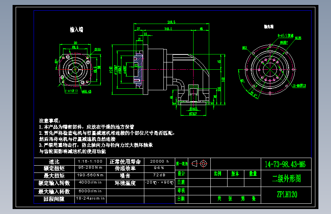Select the 第一视角 title block label
The image size is (331, 214).
pyautogui.click(x=182, y=164)
